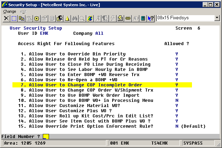The height and width of the screenshot is (148, 222).
Task: Open the Change menu
Action: tap(10, 11)
